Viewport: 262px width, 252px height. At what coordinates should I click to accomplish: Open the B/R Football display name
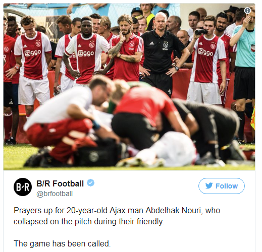pyautogui.click(x=60, y=183)
